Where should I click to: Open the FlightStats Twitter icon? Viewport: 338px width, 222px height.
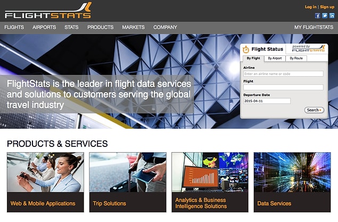tap(325, 15)
